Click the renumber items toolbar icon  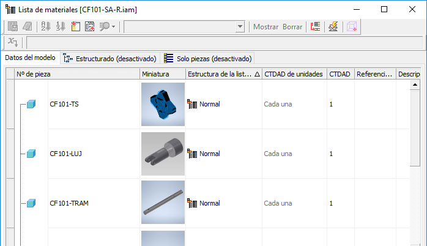click(x=61, y=27)
